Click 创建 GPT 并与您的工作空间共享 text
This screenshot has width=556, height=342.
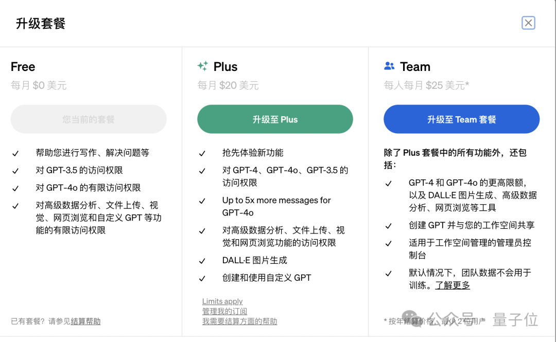(x=472, y=225)
